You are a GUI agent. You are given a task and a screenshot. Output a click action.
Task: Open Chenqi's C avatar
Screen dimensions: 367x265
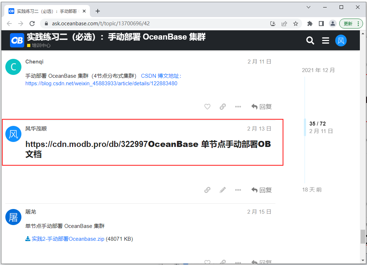[13, 67]
